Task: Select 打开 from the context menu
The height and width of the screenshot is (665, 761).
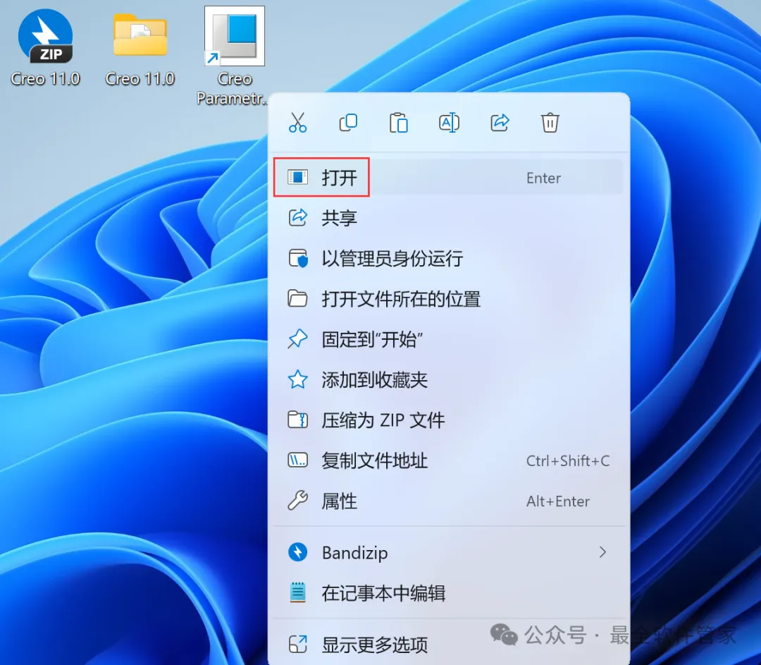Action: [x=448, y=177]
